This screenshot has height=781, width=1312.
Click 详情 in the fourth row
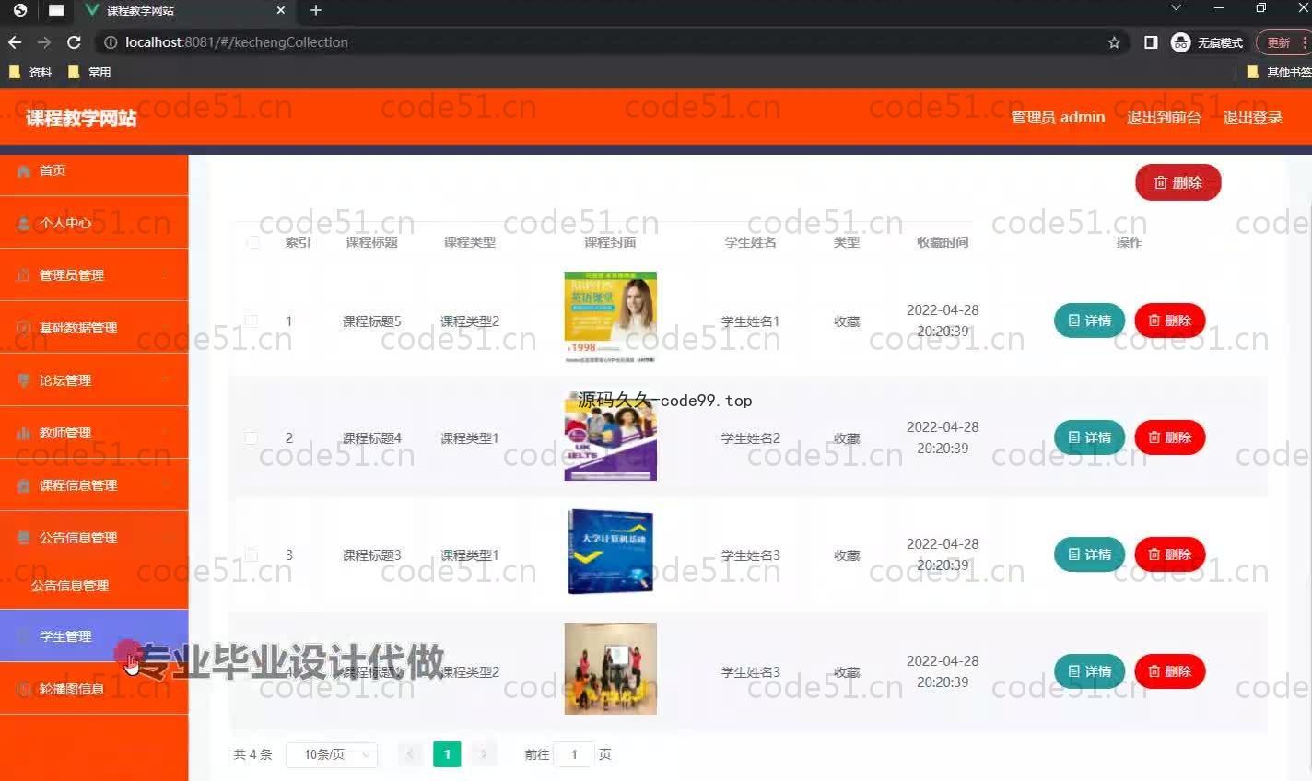coord(1089,671)
